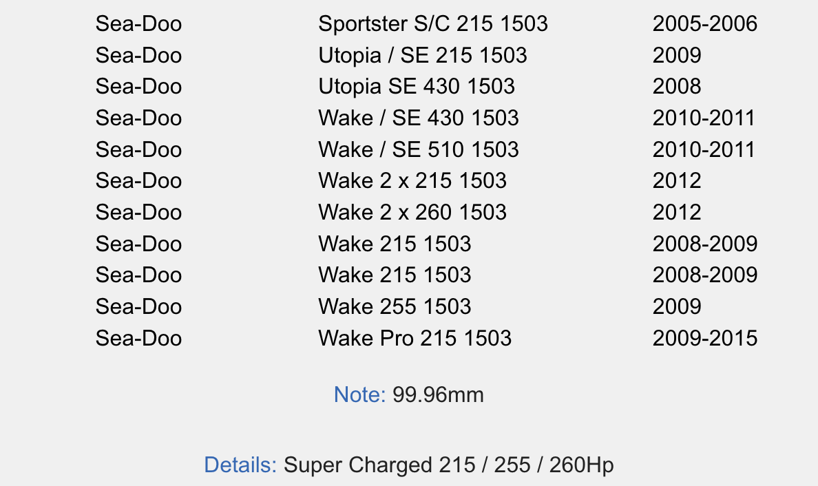Click Wake Pro 215 1503 model
The width and height of the screenshot is (818, 486).
[415, 338]
